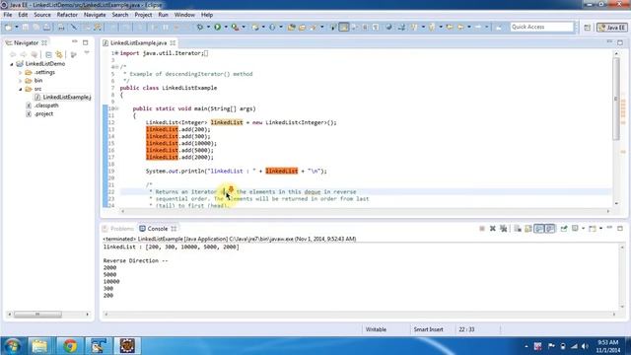The image size is (631, 355).
Task: Click the Open Type icon in toolbar
Action: (292, 27)
